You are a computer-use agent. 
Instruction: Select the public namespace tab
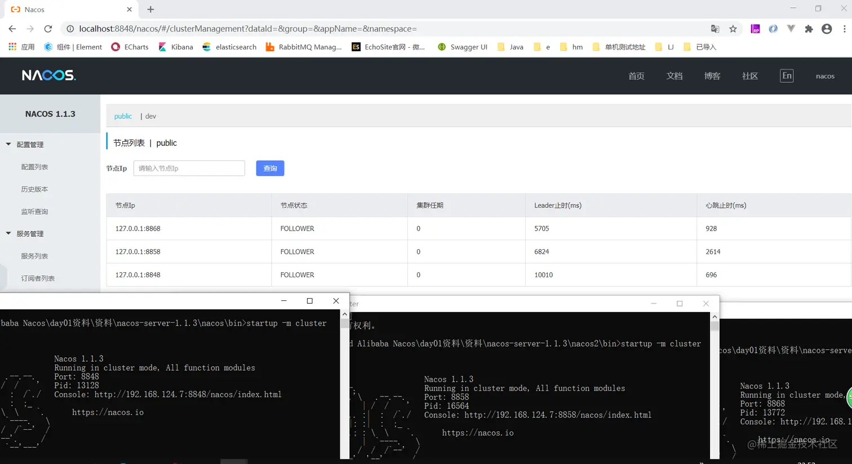[123, 116]
